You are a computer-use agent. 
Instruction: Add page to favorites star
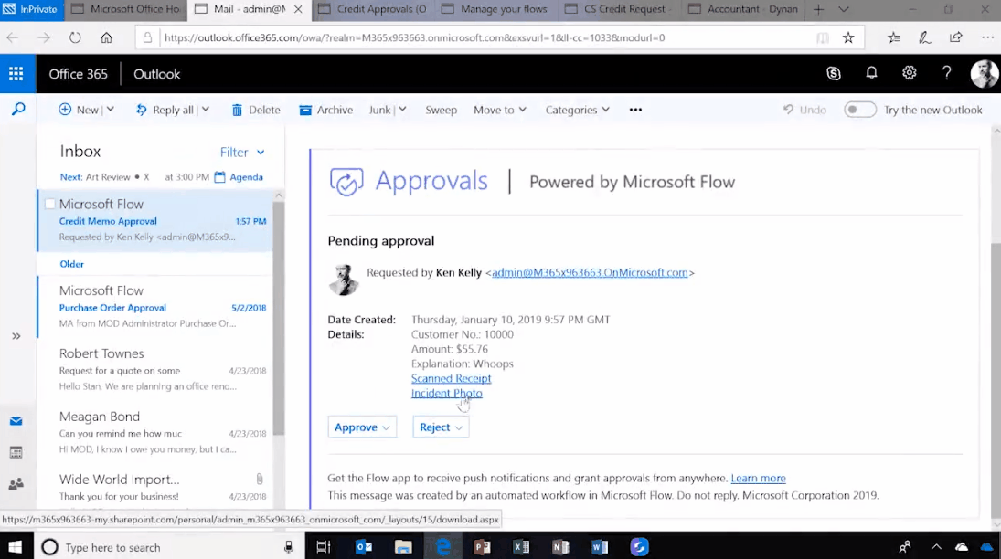(x=847, y=37)
